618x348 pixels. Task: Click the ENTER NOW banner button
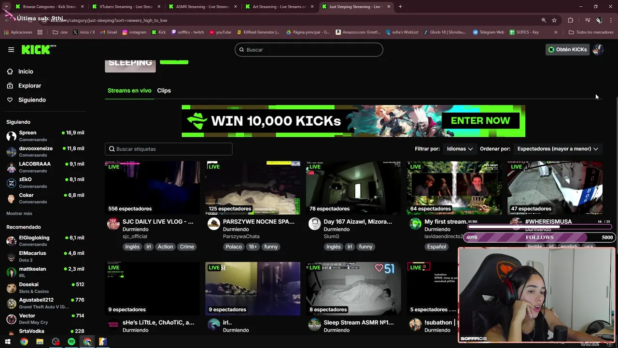(480, 121)
